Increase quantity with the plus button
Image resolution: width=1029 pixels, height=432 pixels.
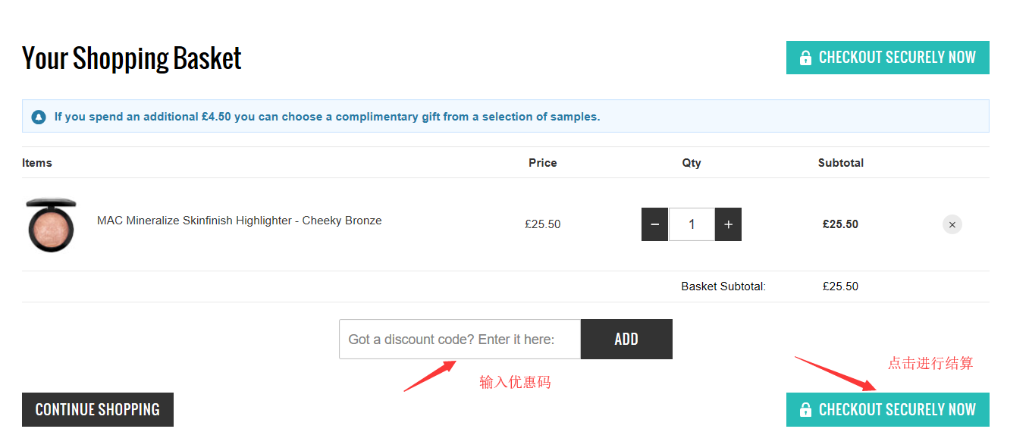tap(728, 224)
